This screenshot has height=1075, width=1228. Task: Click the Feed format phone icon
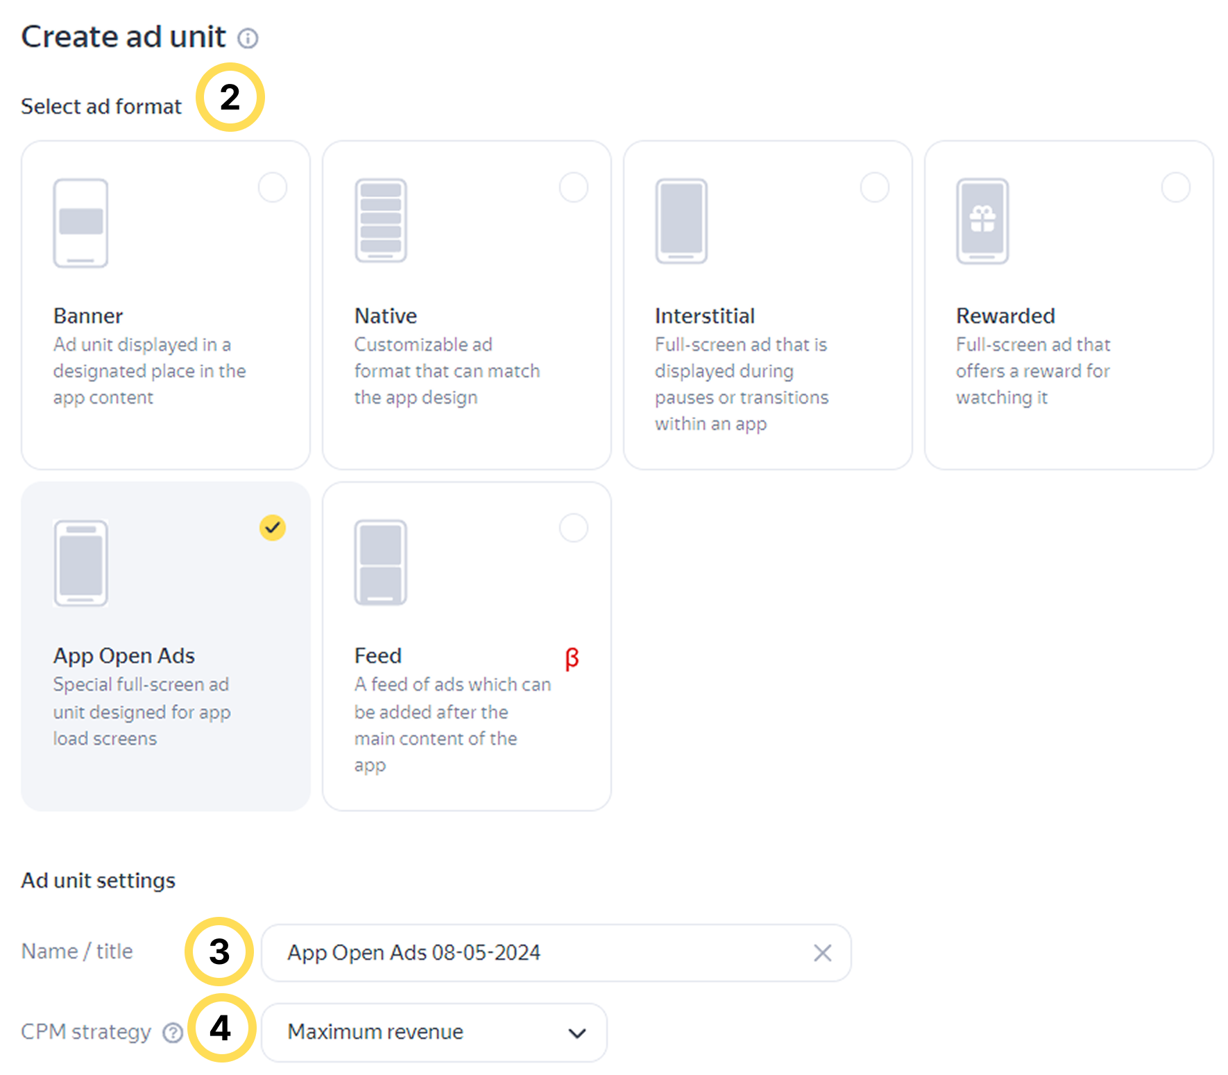381,562
